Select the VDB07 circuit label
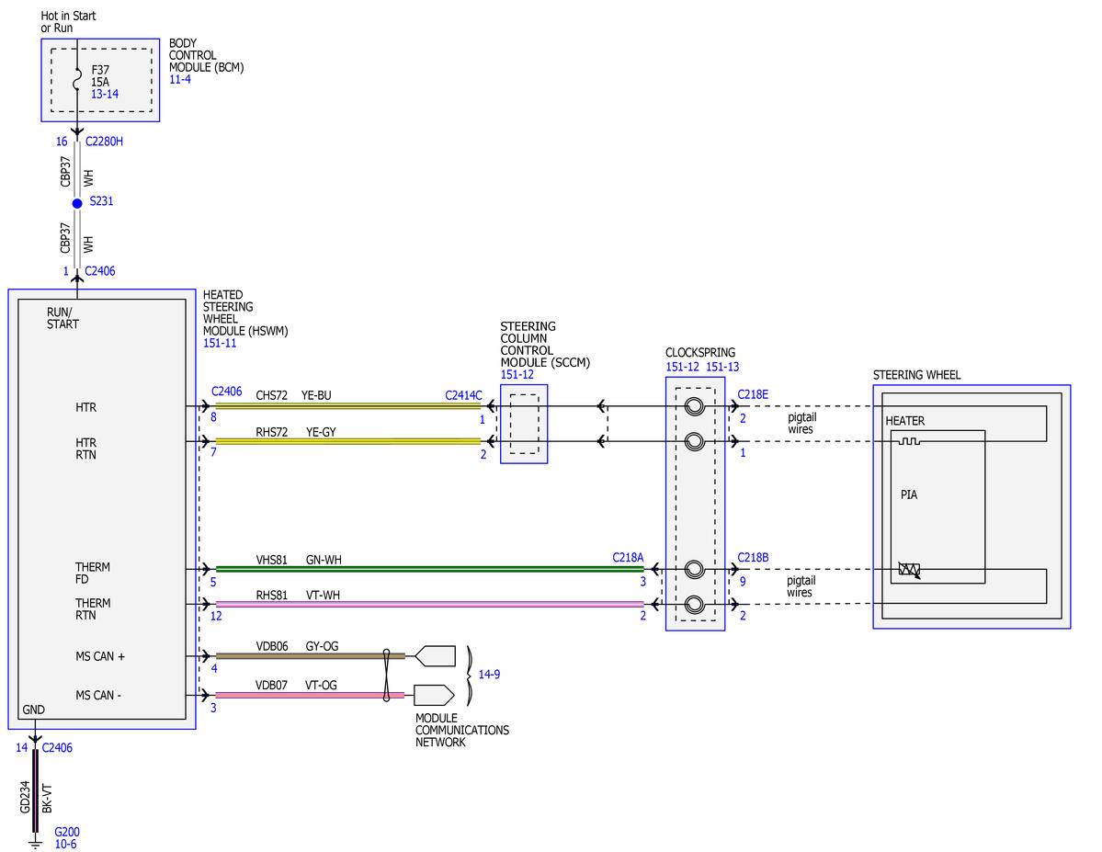 coord(271,686)
